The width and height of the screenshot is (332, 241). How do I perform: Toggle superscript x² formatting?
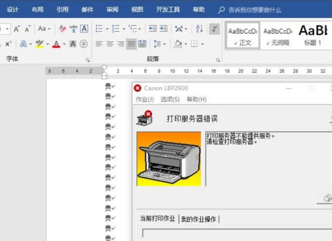[x=8, y=44]
